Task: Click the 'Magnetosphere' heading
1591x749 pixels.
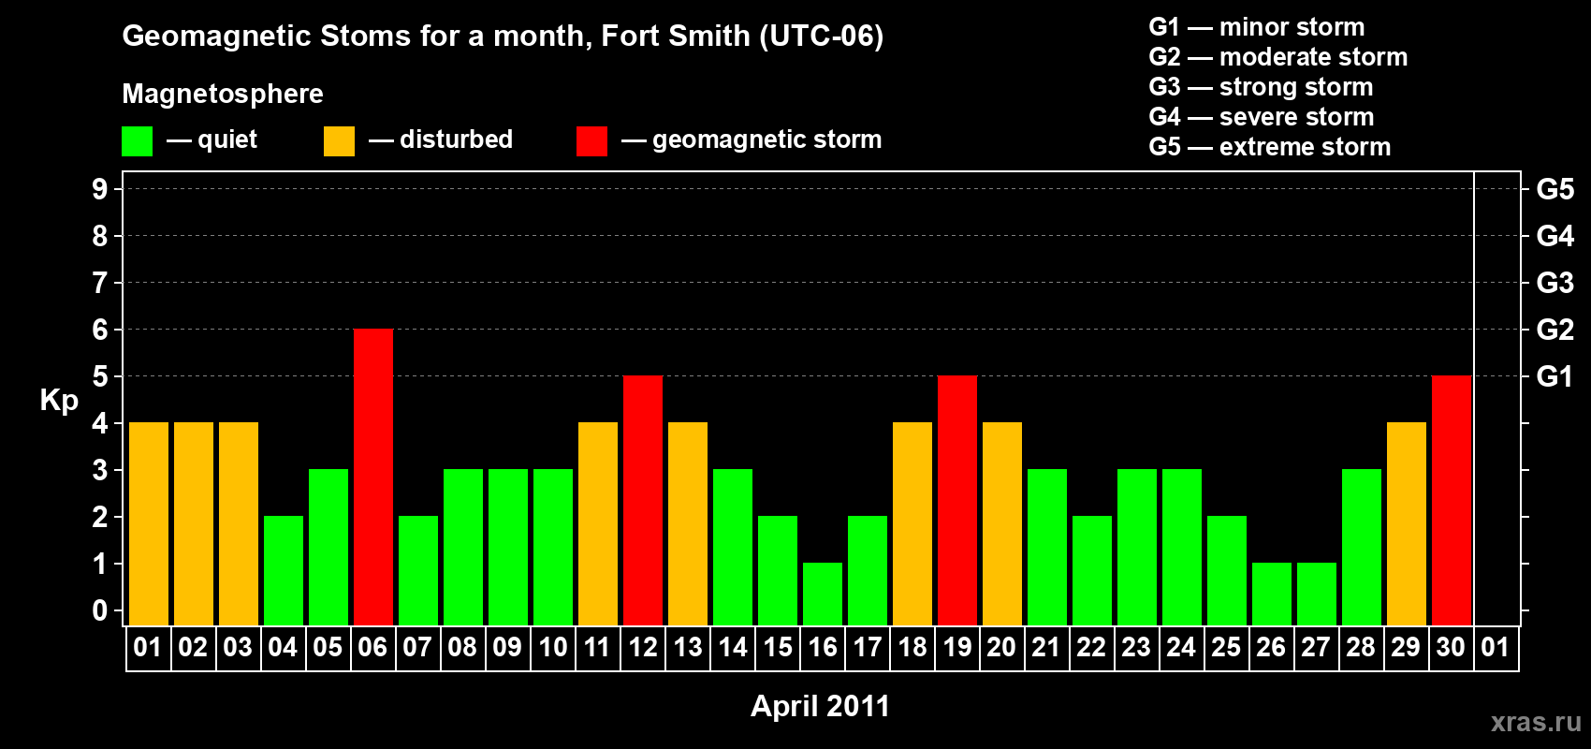Action: pos(223,94)
